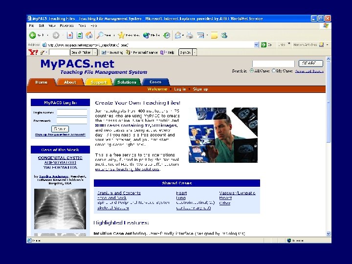Print the page with printer icon

coord(190,35)
